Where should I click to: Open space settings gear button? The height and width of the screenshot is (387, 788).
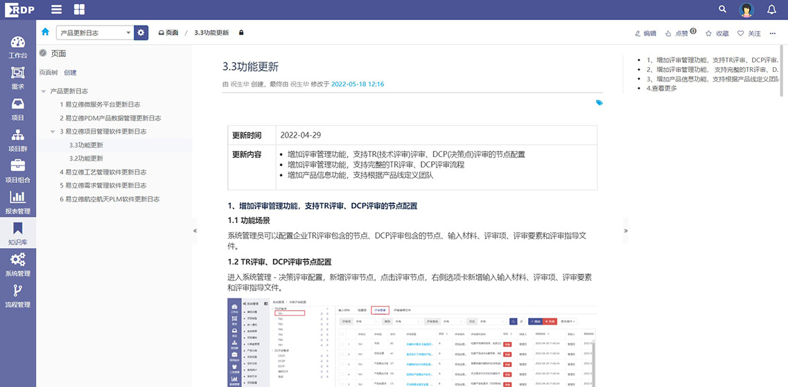pos(141,33)
